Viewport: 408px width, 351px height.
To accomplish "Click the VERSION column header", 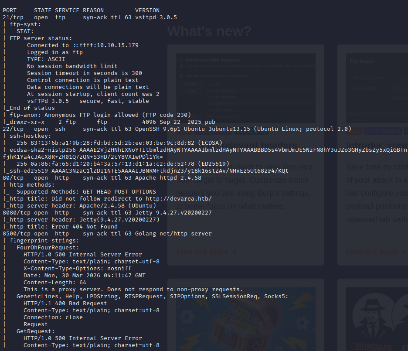I will (x=147, y=10).
